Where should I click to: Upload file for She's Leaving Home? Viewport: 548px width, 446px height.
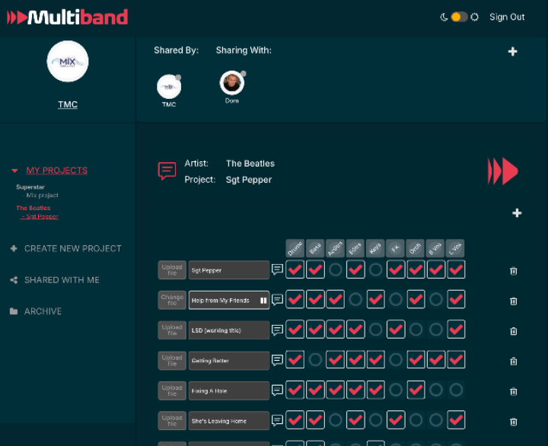click(172, 420)
